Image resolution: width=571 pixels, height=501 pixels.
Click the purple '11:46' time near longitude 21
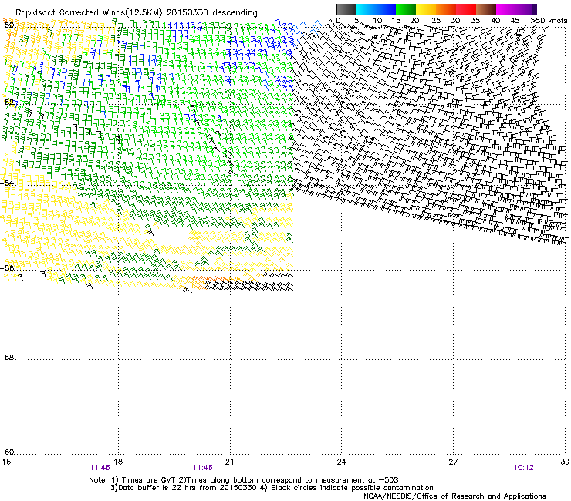[202, 468]
